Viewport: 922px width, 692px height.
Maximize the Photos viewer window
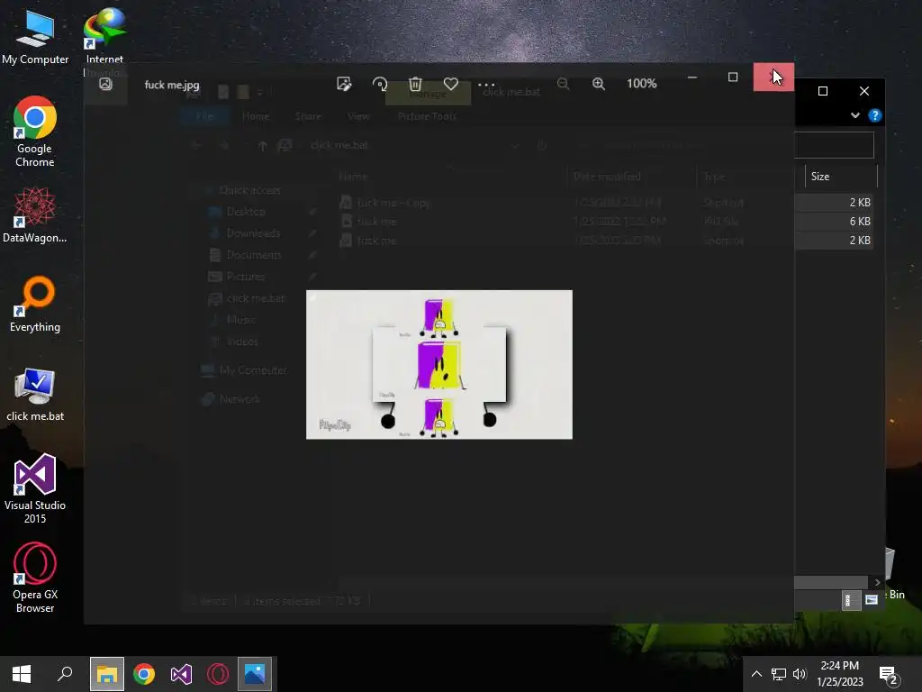[x=733, y=77]
